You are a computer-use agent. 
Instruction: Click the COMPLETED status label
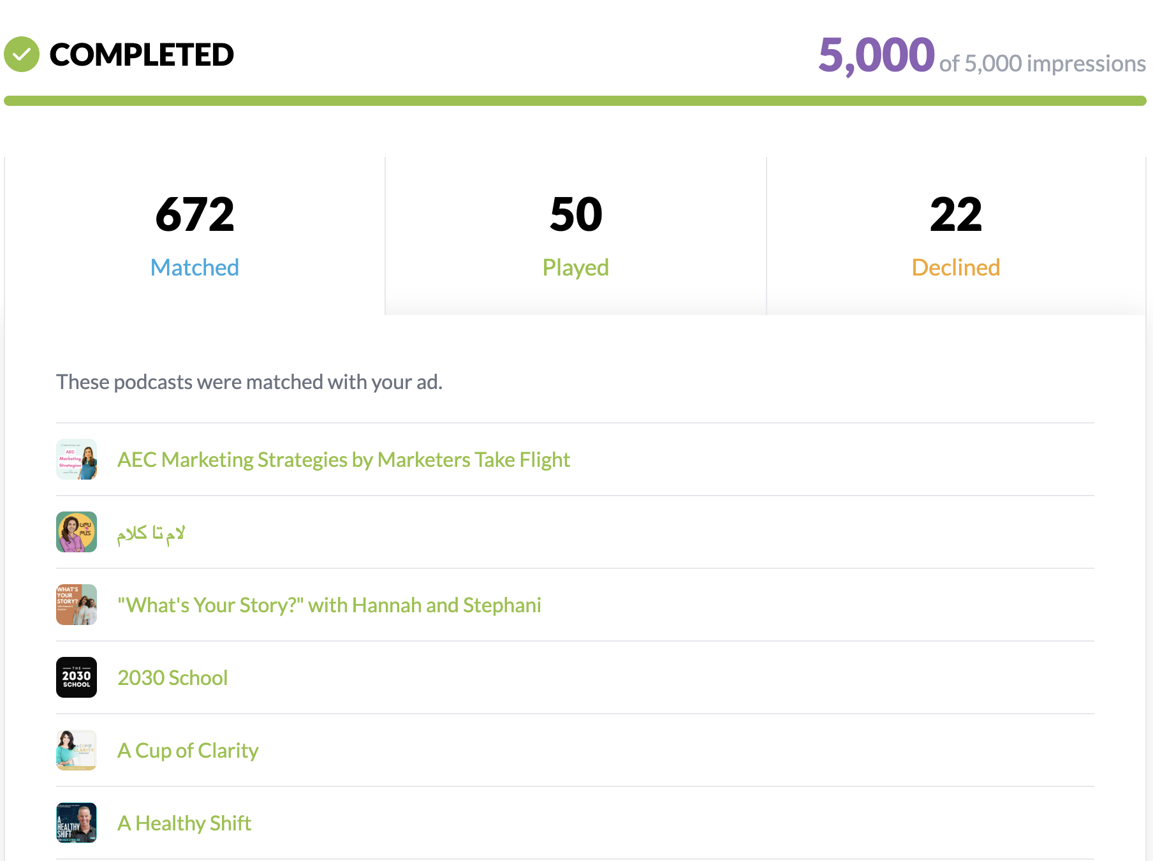point(141,55)
